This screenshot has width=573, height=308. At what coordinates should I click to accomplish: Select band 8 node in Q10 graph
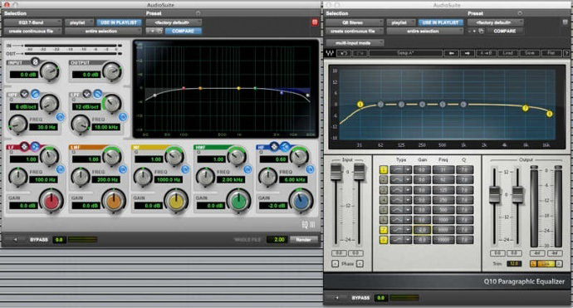coord(549,114)
